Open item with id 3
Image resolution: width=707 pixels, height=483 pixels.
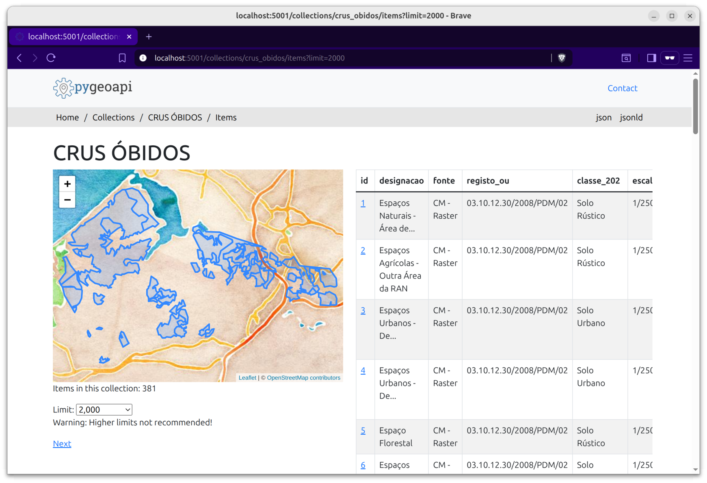(363, 310)
